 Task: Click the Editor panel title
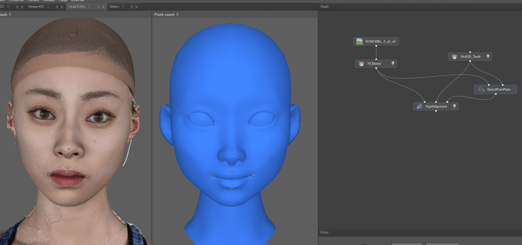pyautogui.click(x=324, y=233)
